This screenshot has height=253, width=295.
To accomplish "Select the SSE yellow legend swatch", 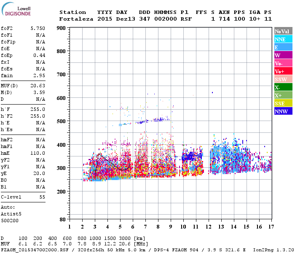I will pyautogui.click(x=283, y=103).
